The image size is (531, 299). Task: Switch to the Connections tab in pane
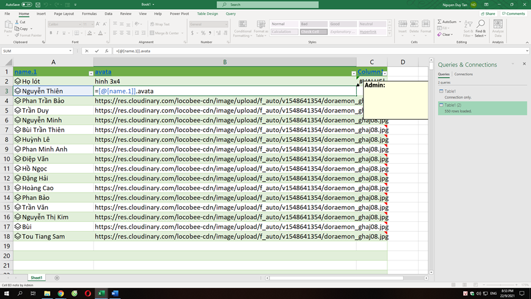click(x=463, y=74)
